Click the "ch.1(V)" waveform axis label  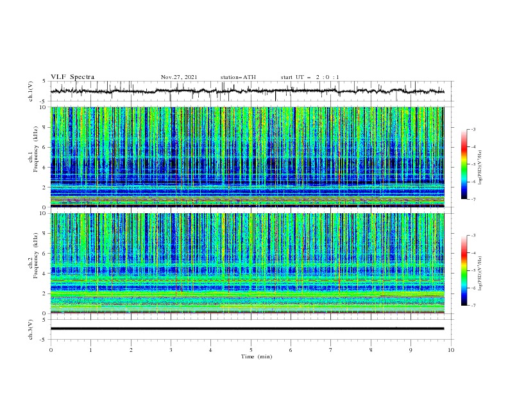tap(31, 91)
